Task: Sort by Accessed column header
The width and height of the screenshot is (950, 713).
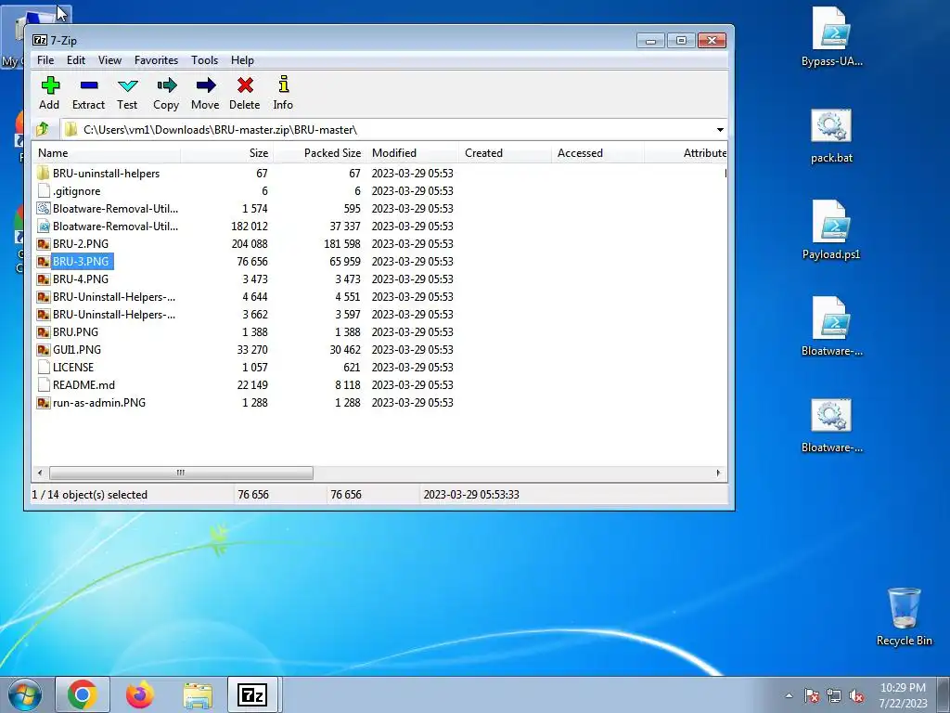Action: [x=597, y=153]
